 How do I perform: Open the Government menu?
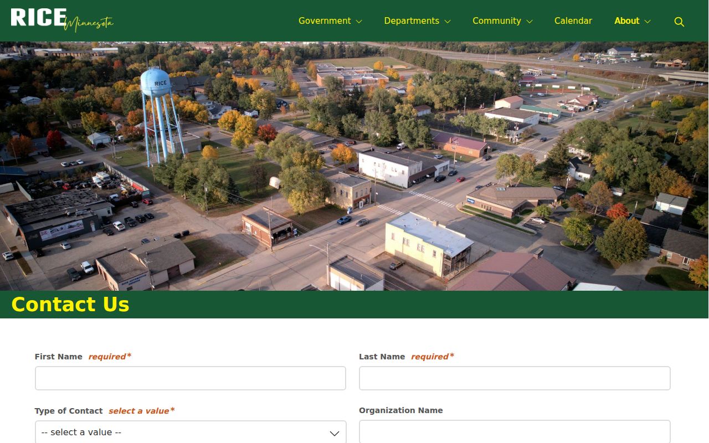[325, 21]
